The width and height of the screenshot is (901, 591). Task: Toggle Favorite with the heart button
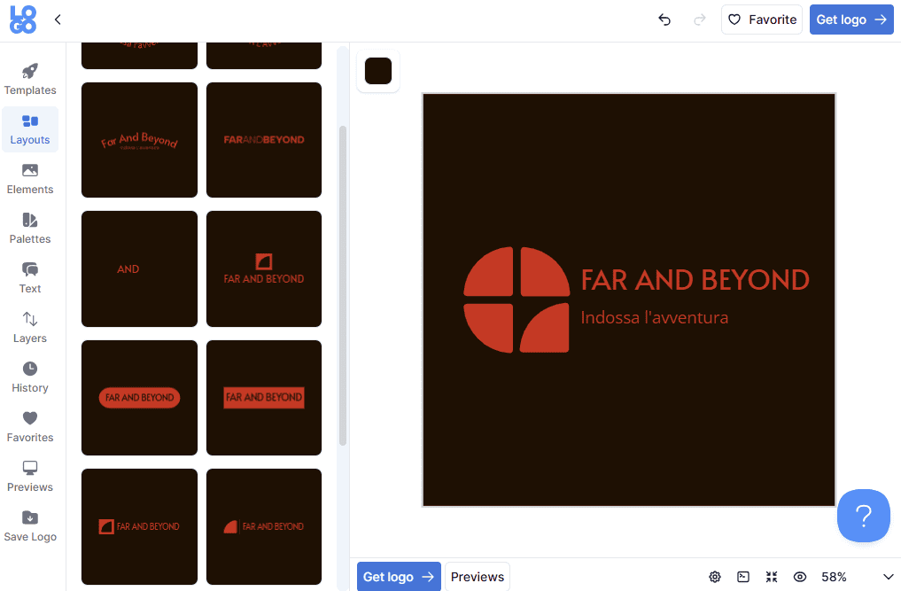[x=762, y=19]
